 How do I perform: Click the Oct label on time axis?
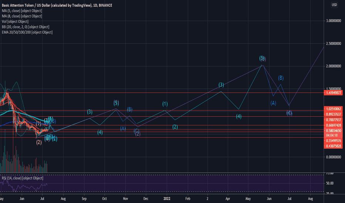(x=104, y=199)
